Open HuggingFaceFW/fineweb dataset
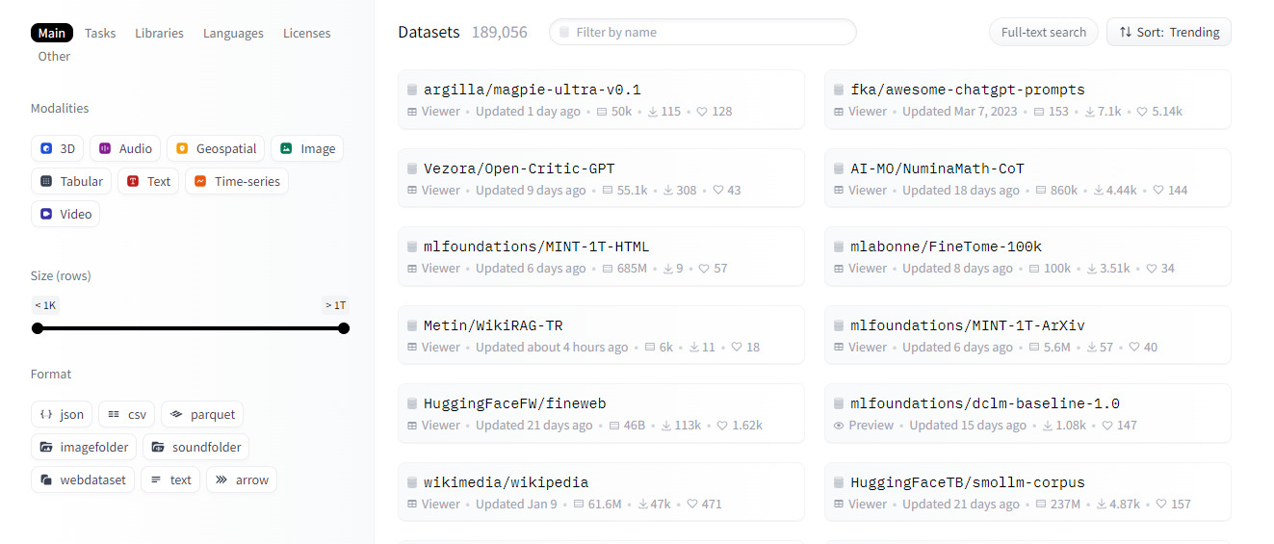Image resolution: width=1274 pixels, height=544 pixels. tap(601, 413)
